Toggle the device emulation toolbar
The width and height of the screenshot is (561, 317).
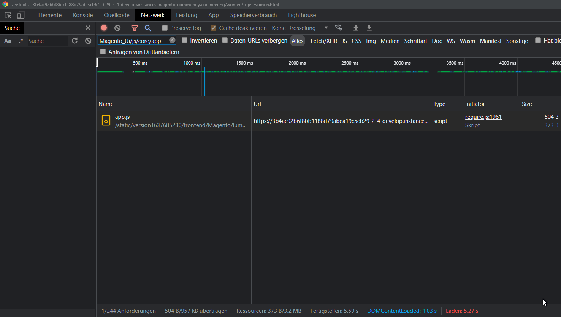pyautogui.click(x=21, y=15)
